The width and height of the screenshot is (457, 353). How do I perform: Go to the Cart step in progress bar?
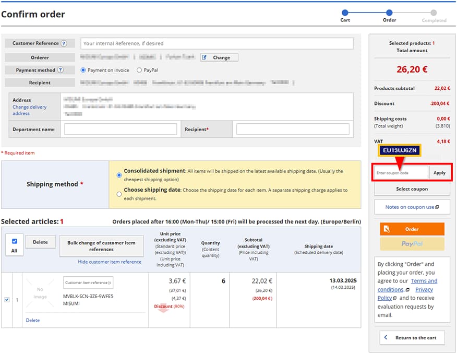[x=345, y=13]
